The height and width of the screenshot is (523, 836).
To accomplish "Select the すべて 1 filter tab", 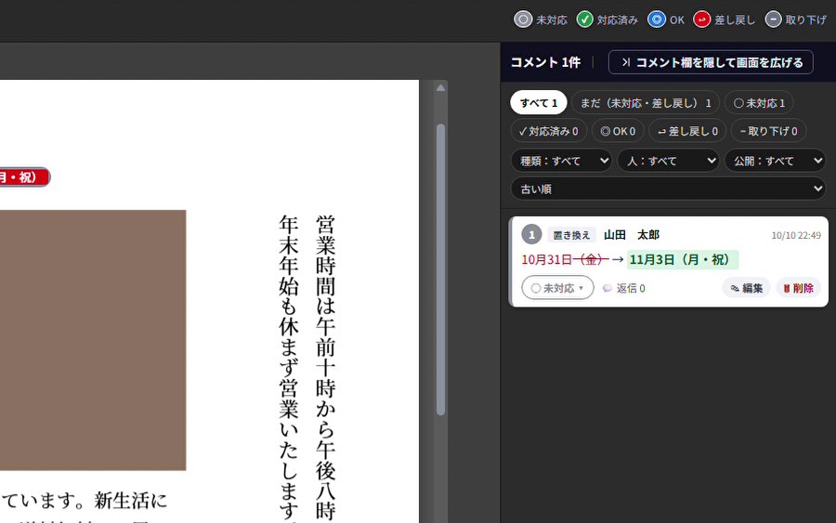I will 539,103.
